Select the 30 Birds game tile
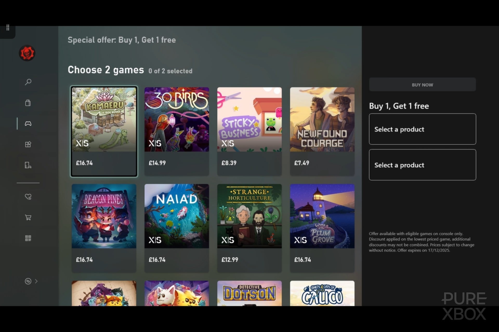The height and width of the screenshot is (332, 499). click(x=177, y=132)
